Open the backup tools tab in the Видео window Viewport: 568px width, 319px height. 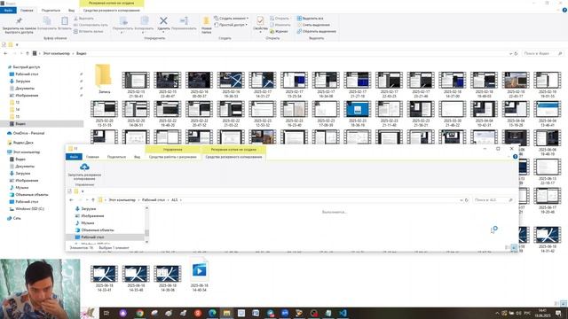pos(112,10)
